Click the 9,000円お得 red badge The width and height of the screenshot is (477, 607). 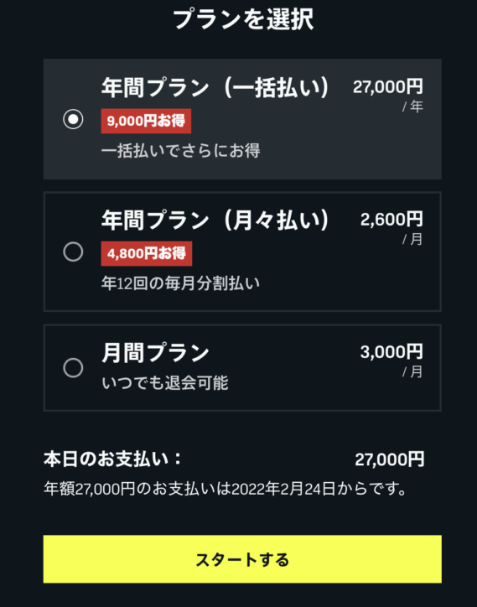(x=146, y=122)
